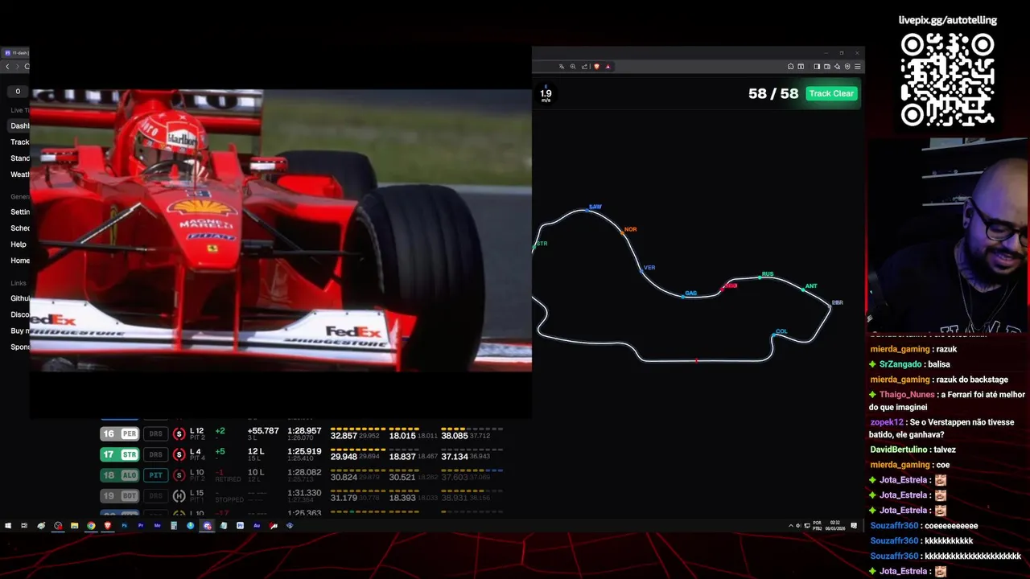Viewport: 1030px width, 579px height.
Task: Click Perez's gap value +55.787
Action: [263, 431]
